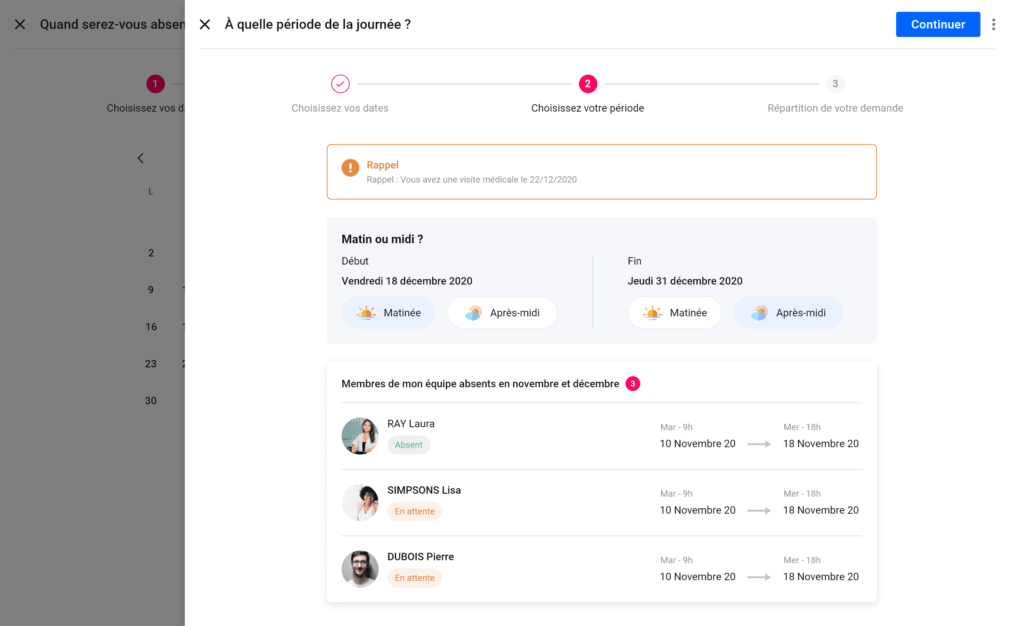Click En attente tag for SIMPSONS Lisa

(414, 511)
